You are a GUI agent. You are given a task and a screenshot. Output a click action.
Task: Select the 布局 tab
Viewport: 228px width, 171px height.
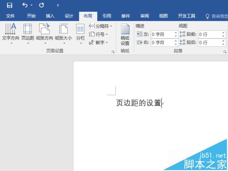88,16
